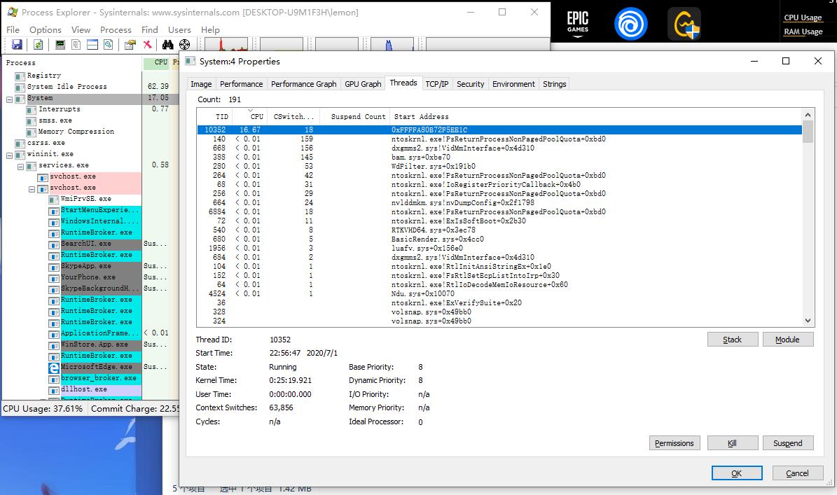Click the System:4 Properties window title icon
This screenshot has height=495, width=837.
[x=191, y=61]
